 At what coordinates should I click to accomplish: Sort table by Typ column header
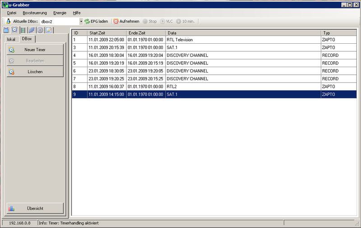pyautogui.click(x=338, y=33)
